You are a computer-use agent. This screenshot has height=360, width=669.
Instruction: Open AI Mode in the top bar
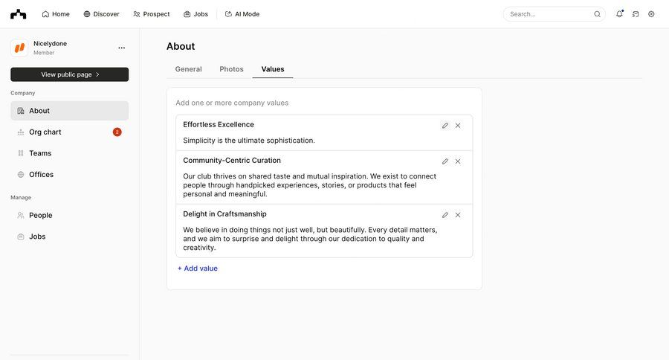coord(242,14)
